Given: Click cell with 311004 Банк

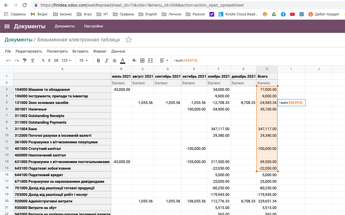Looking at the screenshot, I should [62, 129].
